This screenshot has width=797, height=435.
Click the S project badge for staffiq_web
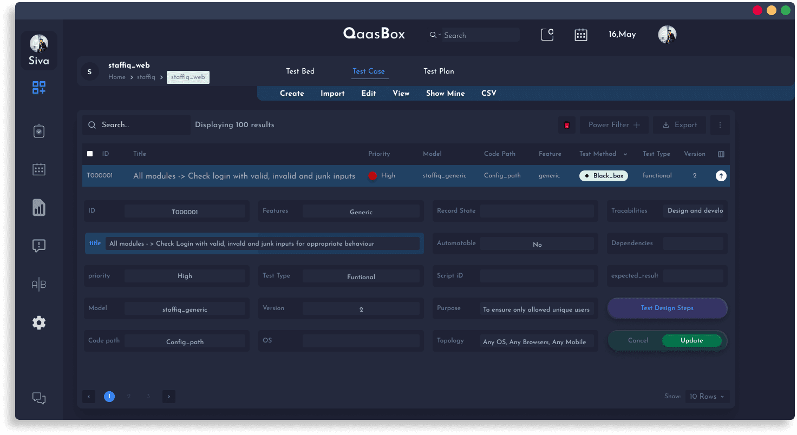point(89,71)
